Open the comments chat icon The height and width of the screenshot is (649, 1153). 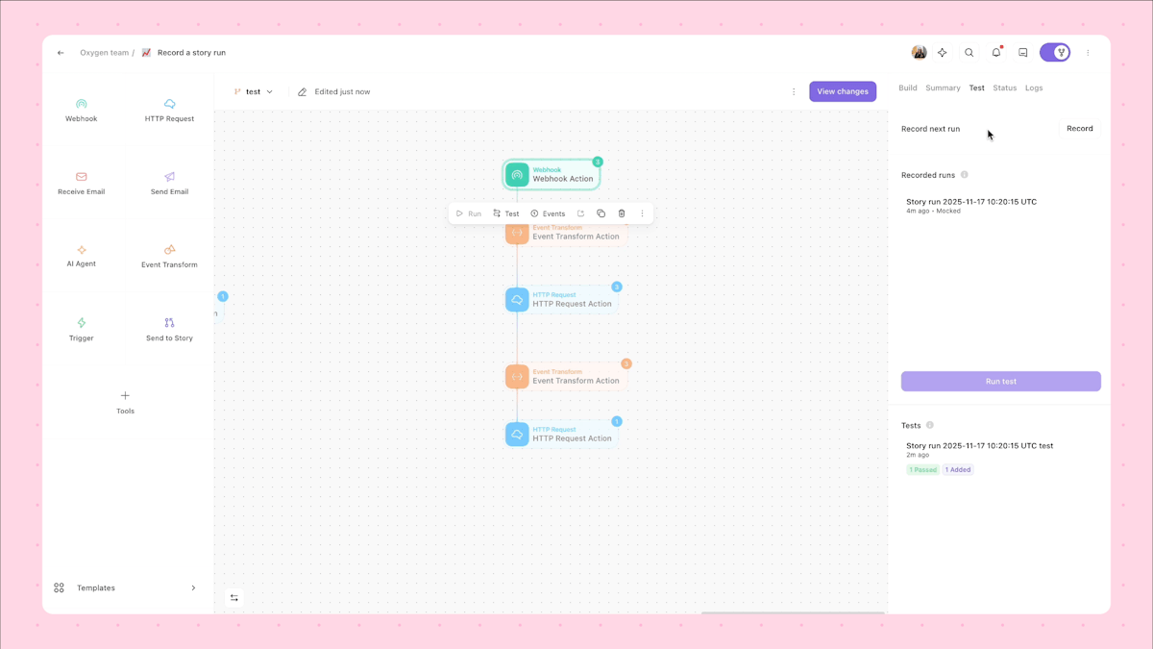1023,53
